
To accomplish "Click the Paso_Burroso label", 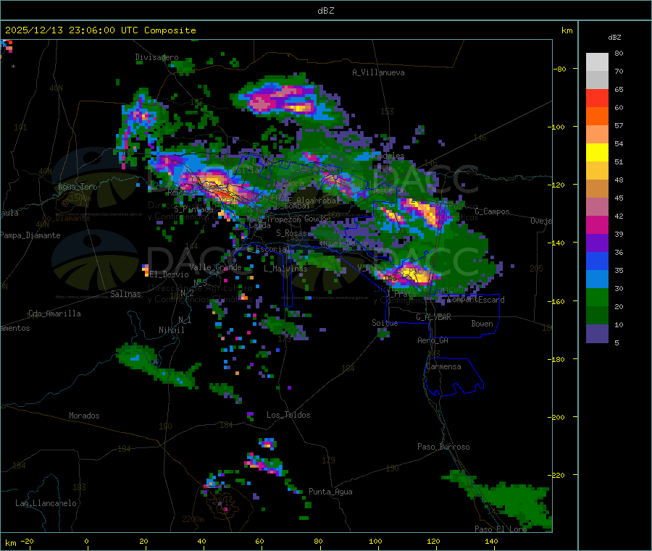I will click(x=443, y=447).
